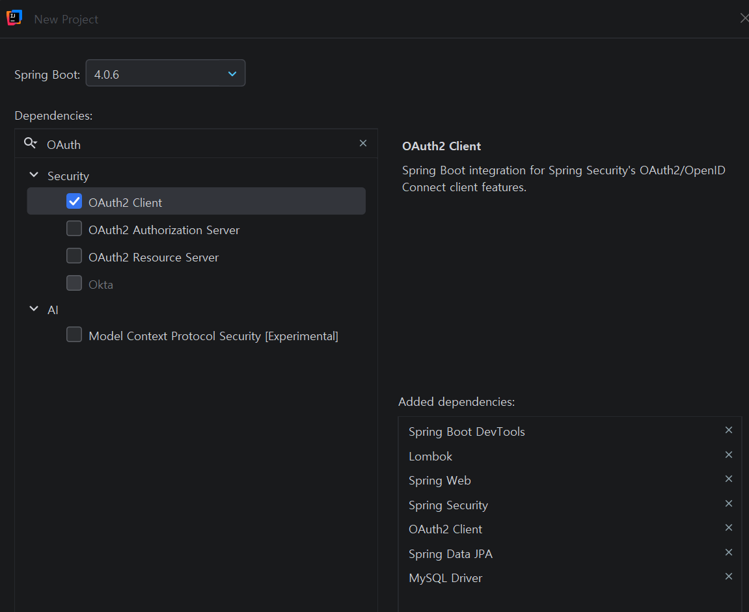The height and width of the screenshot is (612, 749).
Task: Remove Lombok from added dependencies
Action: coord(728,455)
